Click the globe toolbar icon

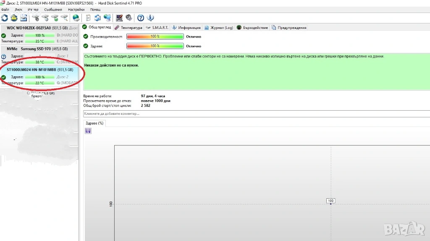click(76, 18)
